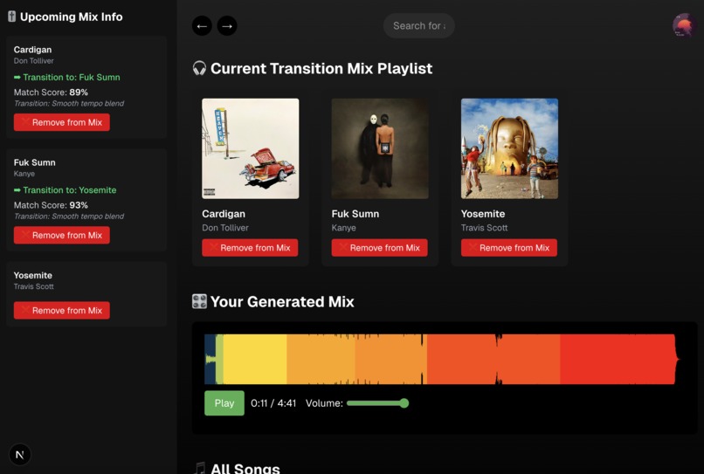Click the Next.js N logo badge
Viewport: 704px width, 474px height.
point(20,454)
